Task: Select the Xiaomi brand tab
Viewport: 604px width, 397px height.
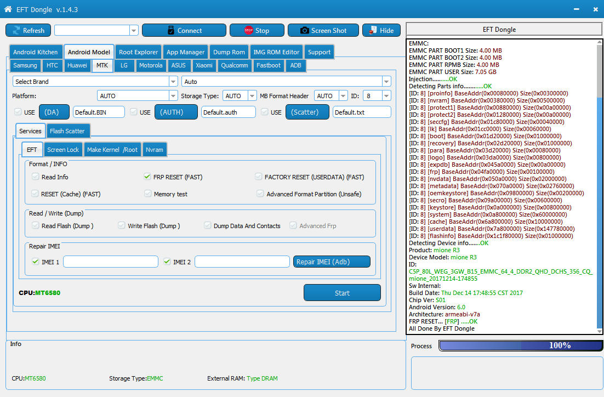Action: (x=204, y=65)
